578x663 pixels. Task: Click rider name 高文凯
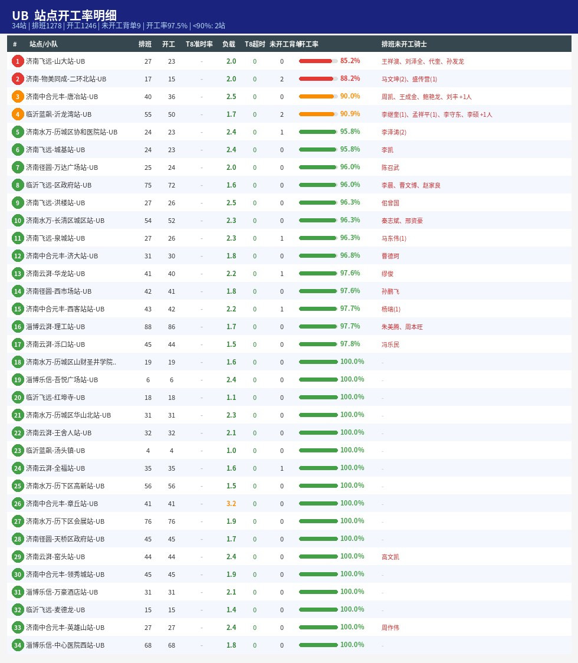point(390,557)
